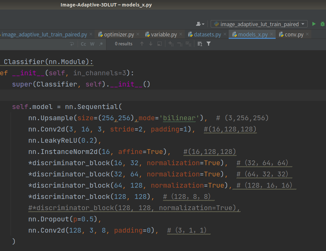Click the new line icon in search field
This screenshot has width=326, height=251.
pyautogui.click(x=72, y=44)
